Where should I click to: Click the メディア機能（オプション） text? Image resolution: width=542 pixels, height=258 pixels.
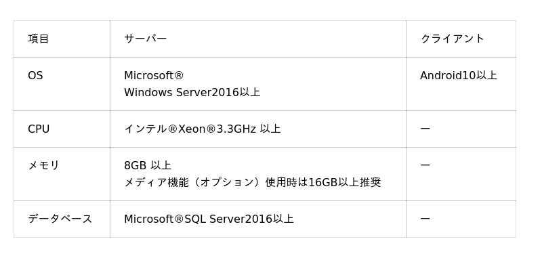194,182
